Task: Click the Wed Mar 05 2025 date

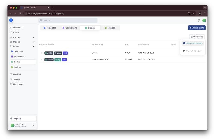Action: tap(146, 53)
